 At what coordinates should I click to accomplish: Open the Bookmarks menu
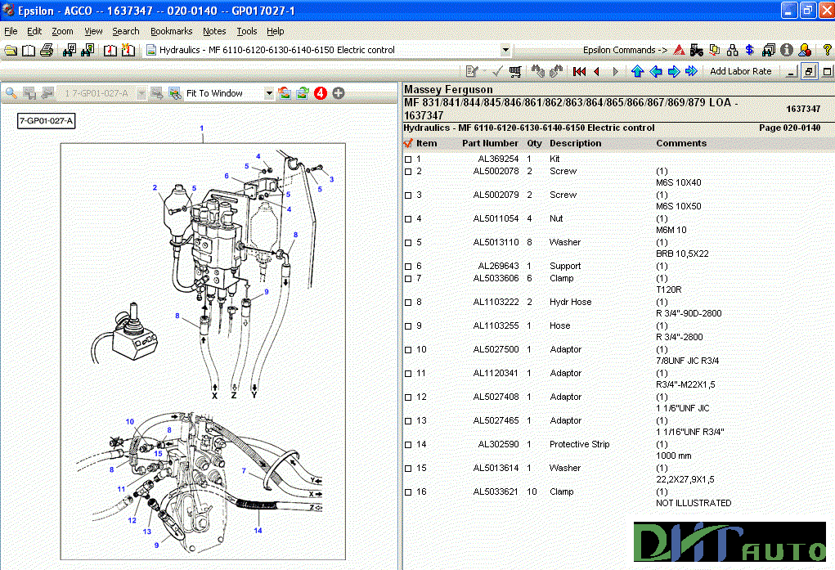[171, 31]
